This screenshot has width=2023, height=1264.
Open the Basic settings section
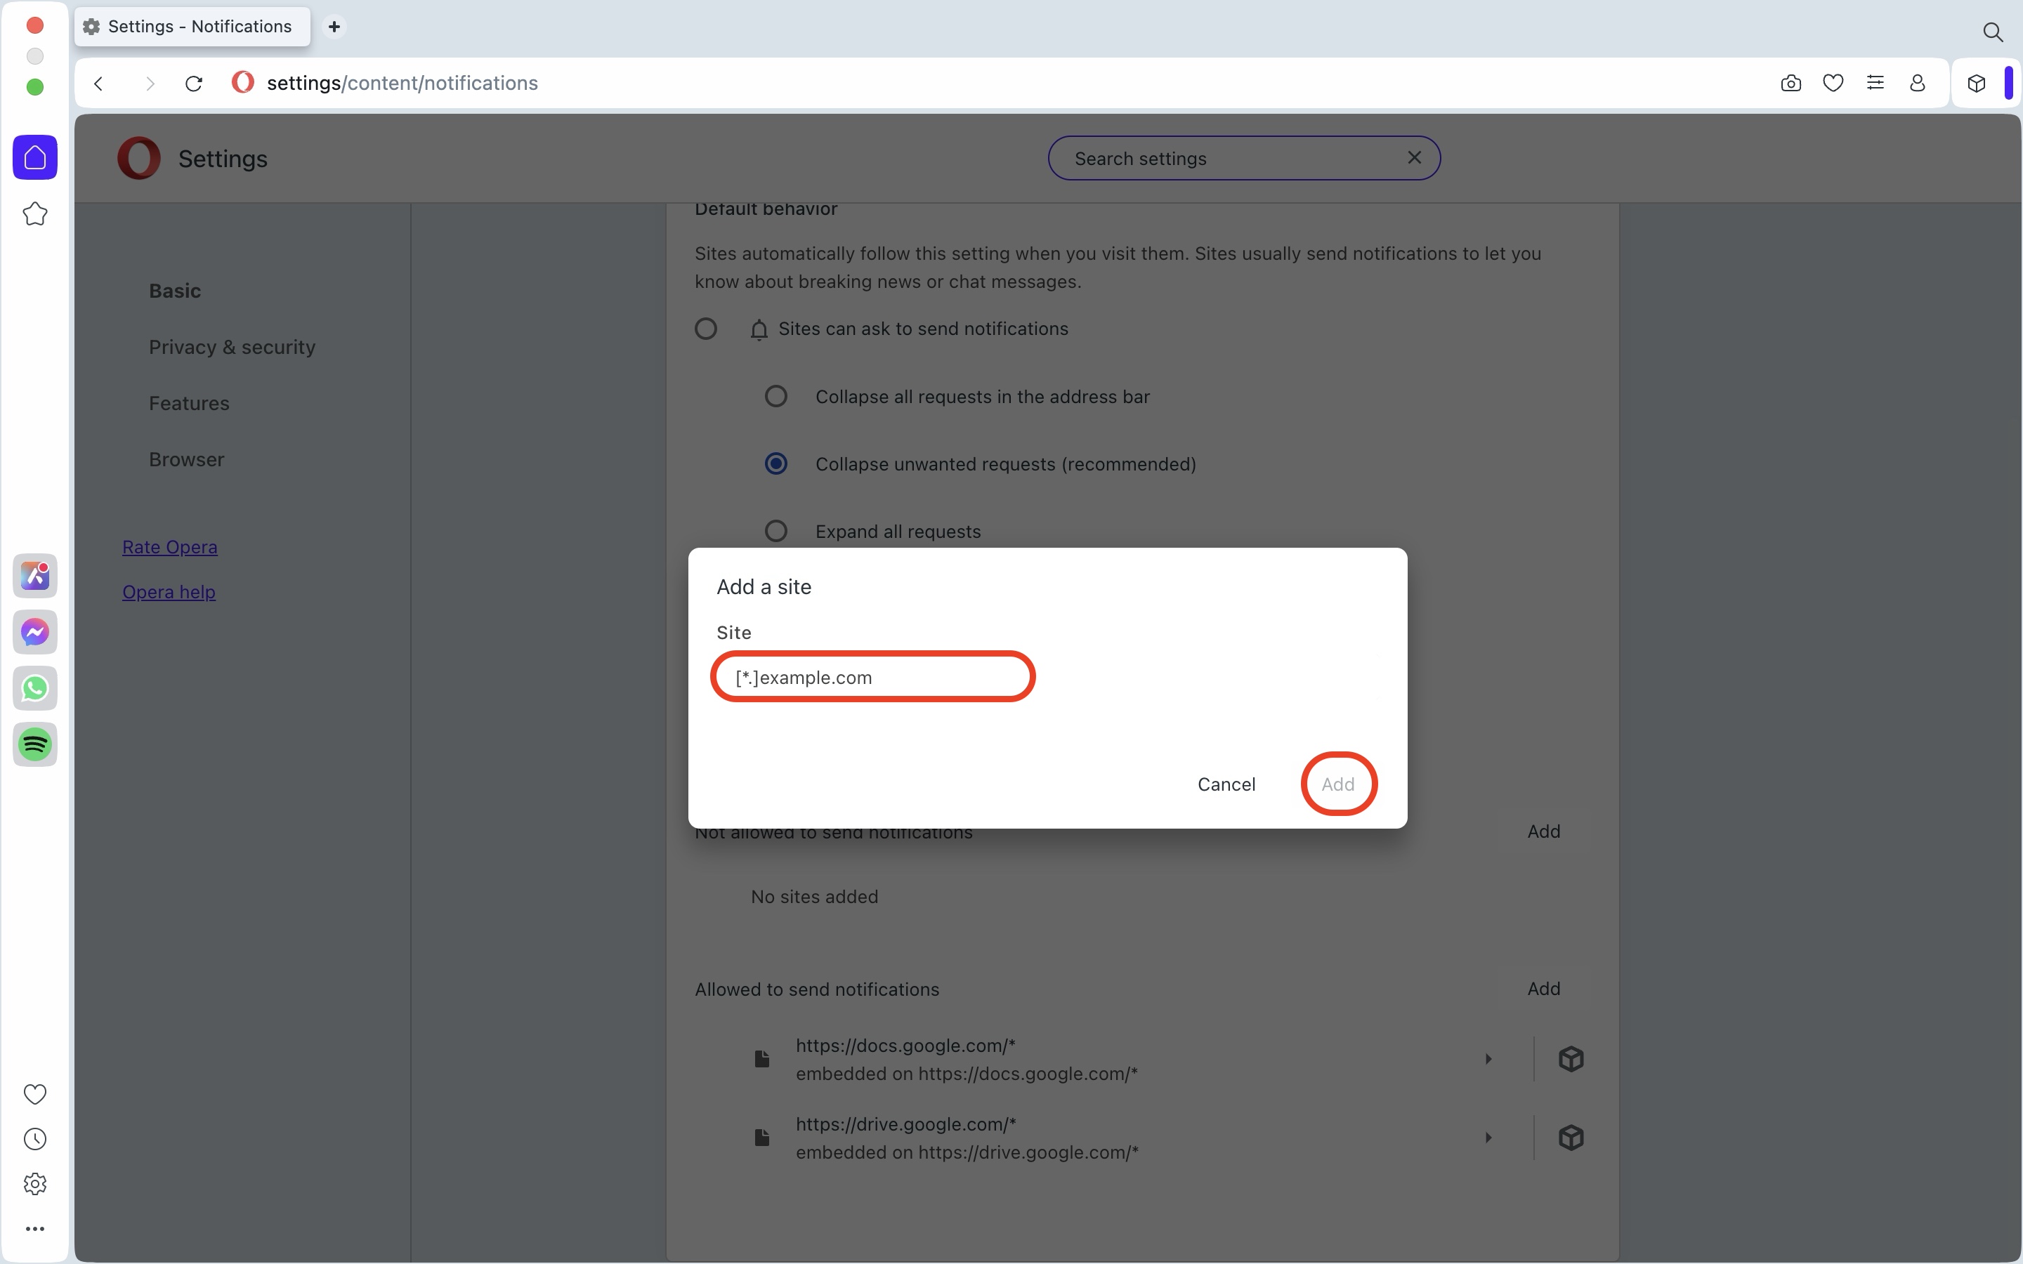point(175,291)
